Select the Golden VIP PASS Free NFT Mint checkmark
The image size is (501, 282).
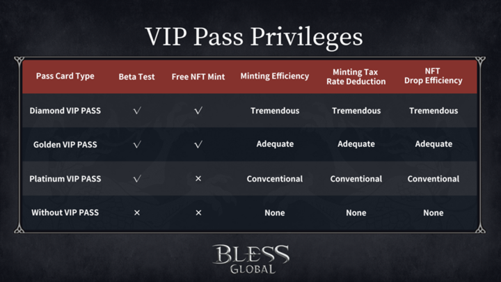pyautogui.click(x=198, y=145)
